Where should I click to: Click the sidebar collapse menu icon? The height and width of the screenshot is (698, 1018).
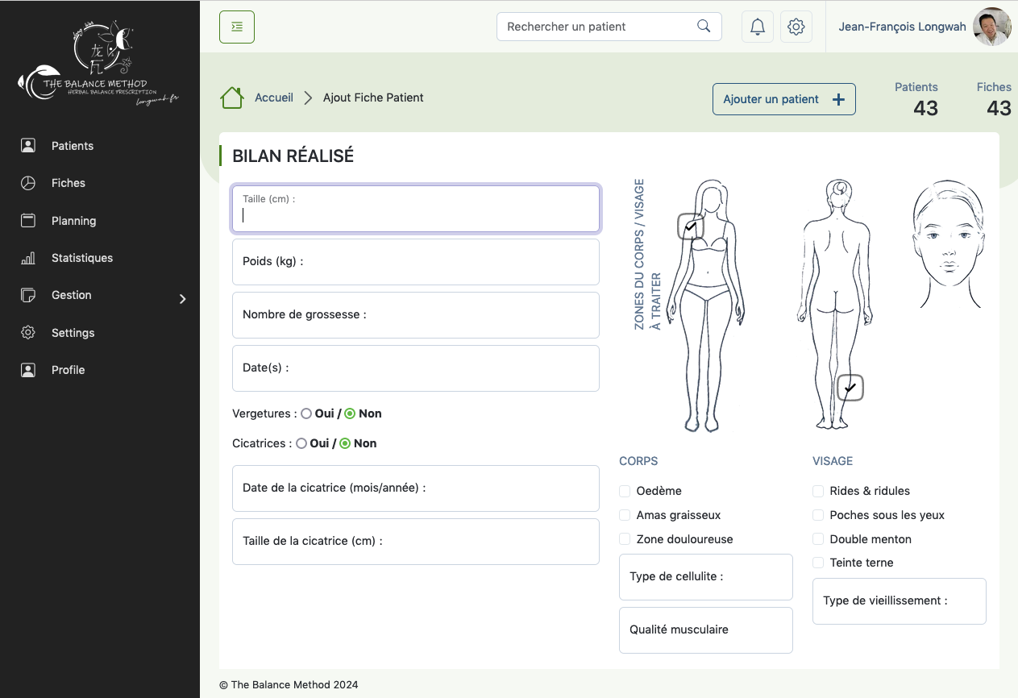click(x=237, y=27)
